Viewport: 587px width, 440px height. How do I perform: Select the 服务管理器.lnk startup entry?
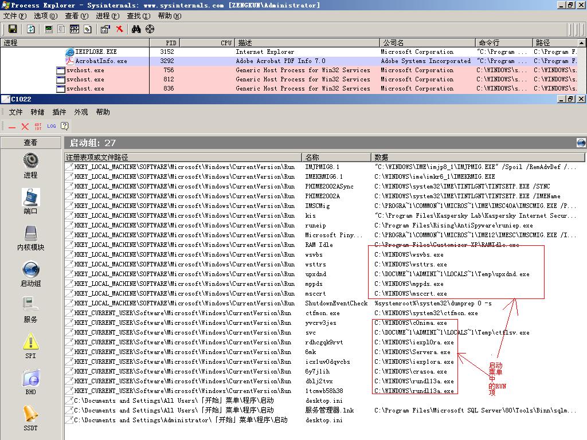(330, 410)
